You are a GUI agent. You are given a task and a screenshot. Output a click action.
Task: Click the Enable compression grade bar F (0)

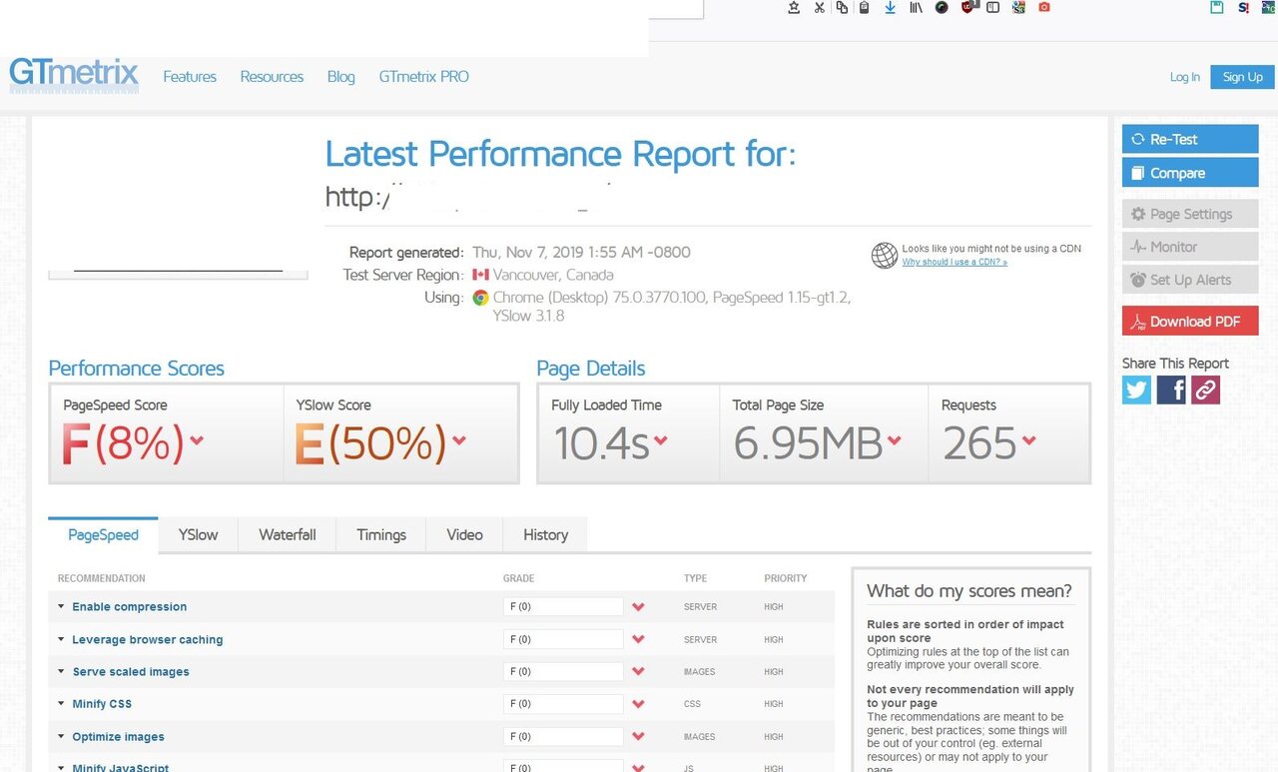[x=564, y=606]
